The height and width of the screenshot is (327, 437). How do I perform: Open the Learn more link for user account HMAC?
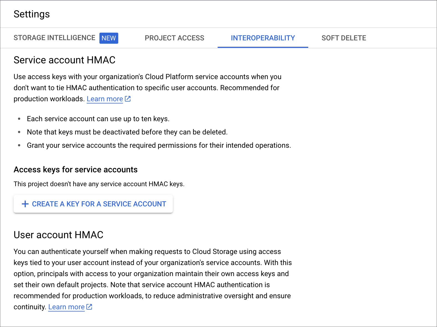pyautogui.click(x=66, y=307)
